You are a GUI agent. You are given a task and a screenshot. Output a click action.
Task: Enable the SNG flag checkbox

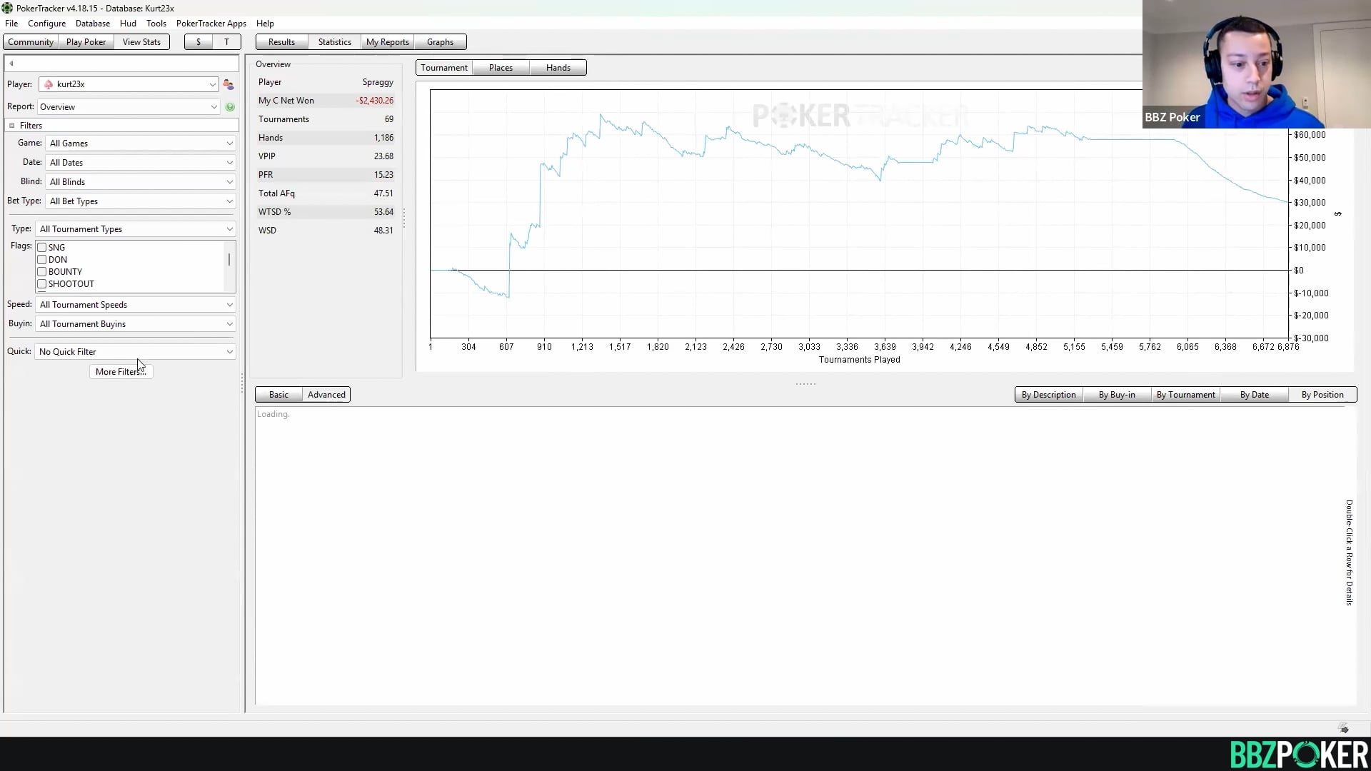click(x=42, y=248)
